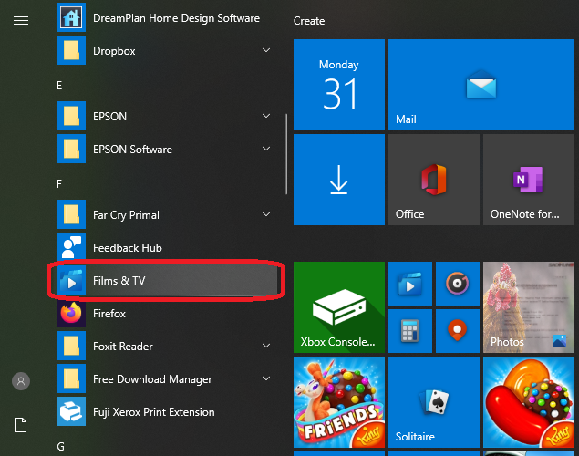Open the download arrow tile
Viewport: 579px width, 456px height.
pyautogui.click(x=339, y=180)
